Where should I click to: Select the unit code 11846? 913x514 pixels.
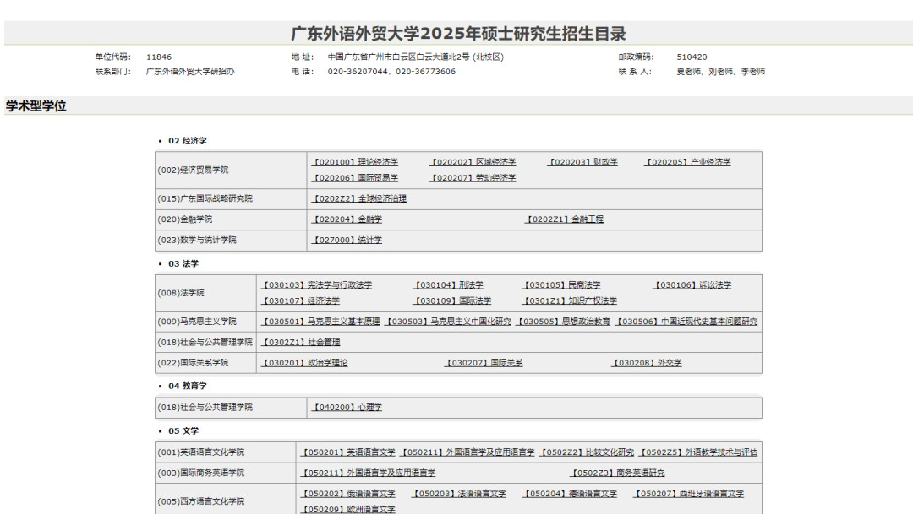click(159, 57)
